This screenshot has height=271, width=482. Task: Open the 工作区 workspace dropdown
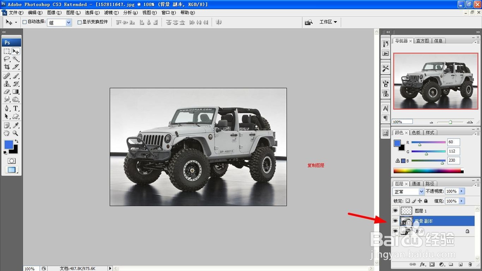pos(328,22)
